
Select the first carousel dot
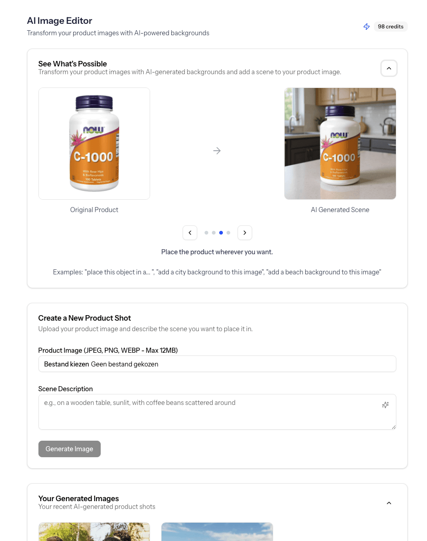(x=206, y=233)
